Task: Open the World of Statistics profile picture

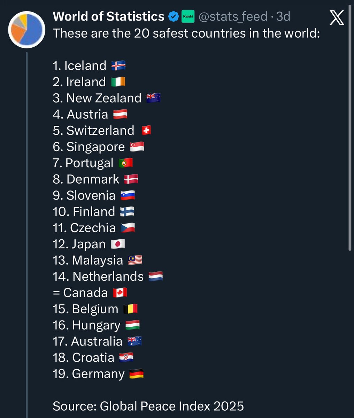Action: point(27,29)
